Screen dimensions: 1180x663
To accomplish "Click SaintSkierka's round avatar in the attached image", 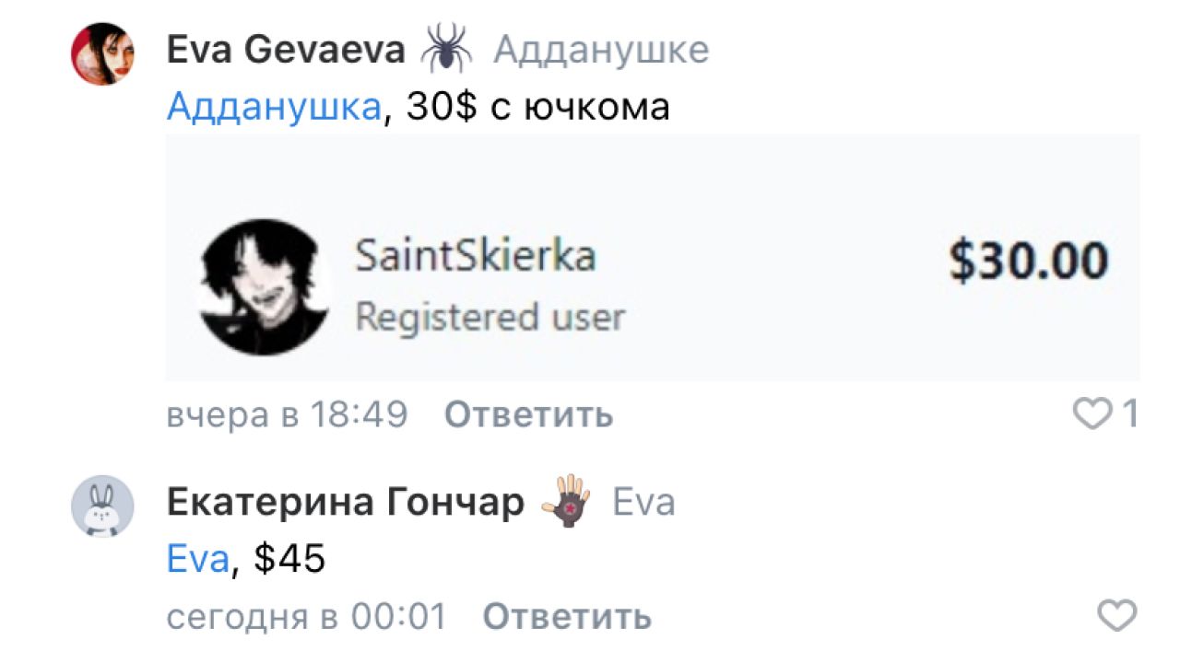I will point(264,287).
